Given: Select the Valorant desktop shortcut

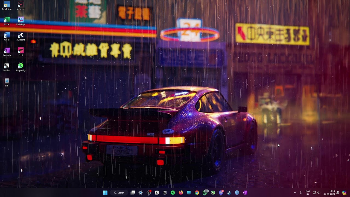Looking at the screenshot, I should (x=21, y=6).
